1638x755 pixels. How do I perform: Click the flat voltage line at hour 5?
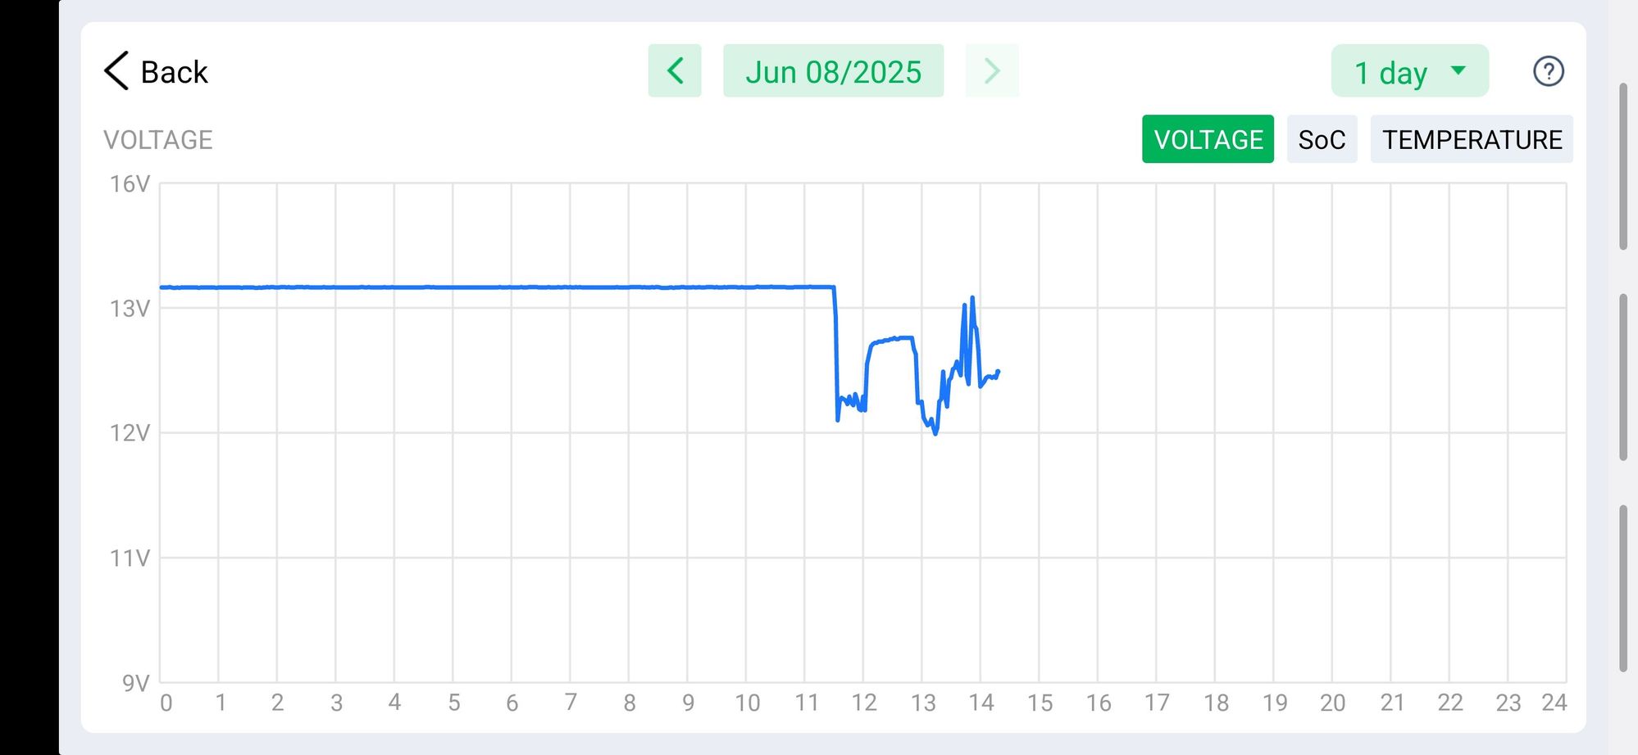(x=453, y=287)
